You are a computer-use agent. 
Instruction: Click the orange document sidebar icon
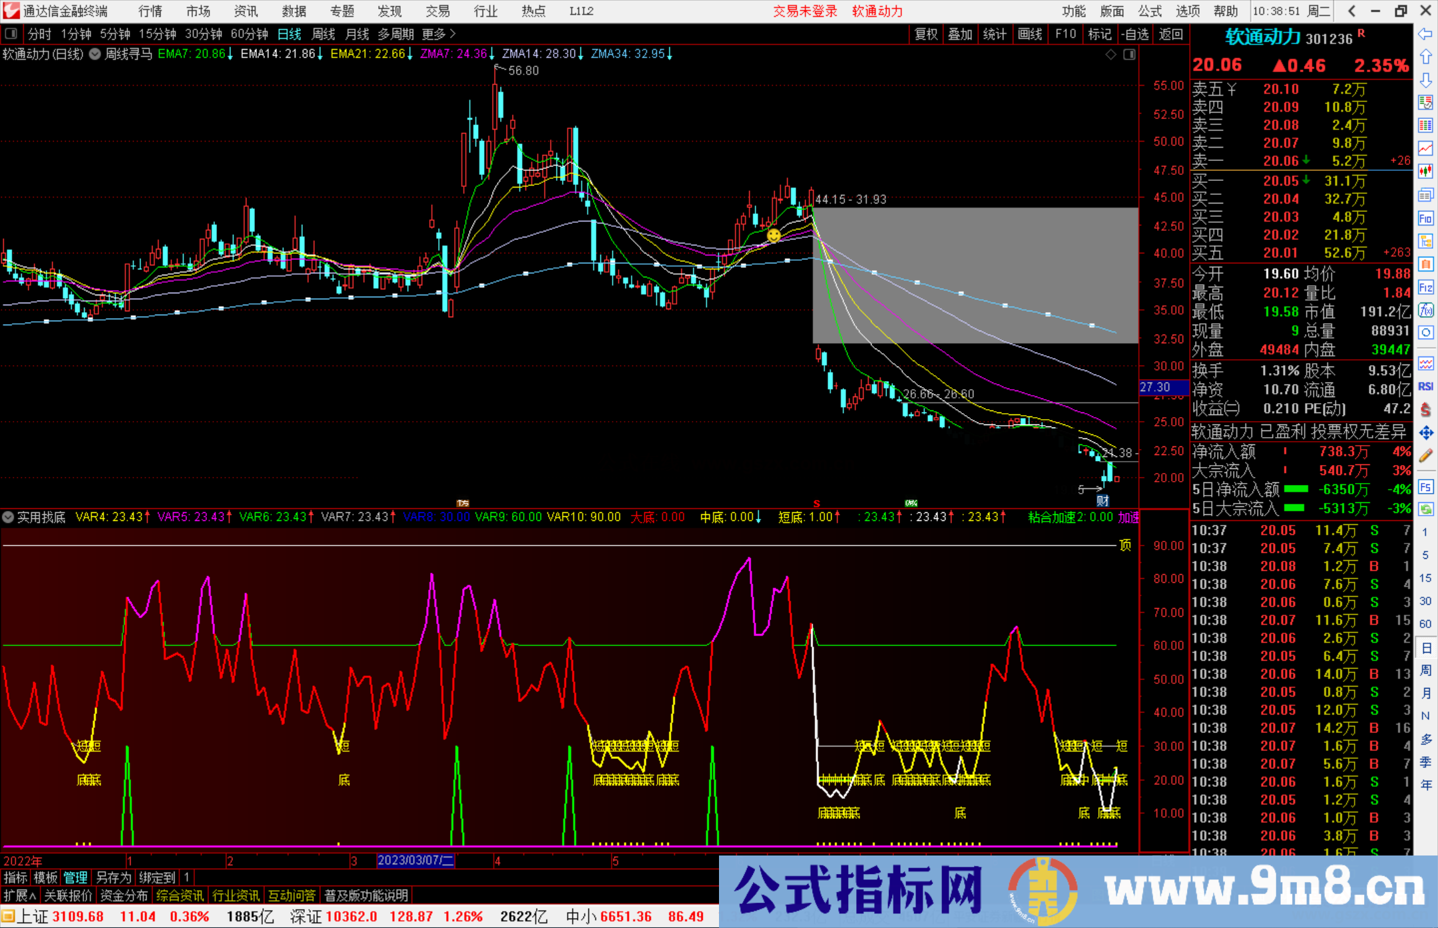pyautogui.click(x=1425, y=264)
